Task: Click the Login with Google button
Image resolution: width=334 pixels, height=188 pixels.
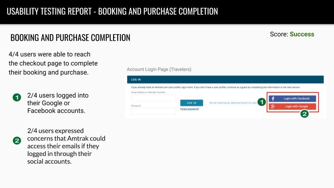Action: point(292,107)
